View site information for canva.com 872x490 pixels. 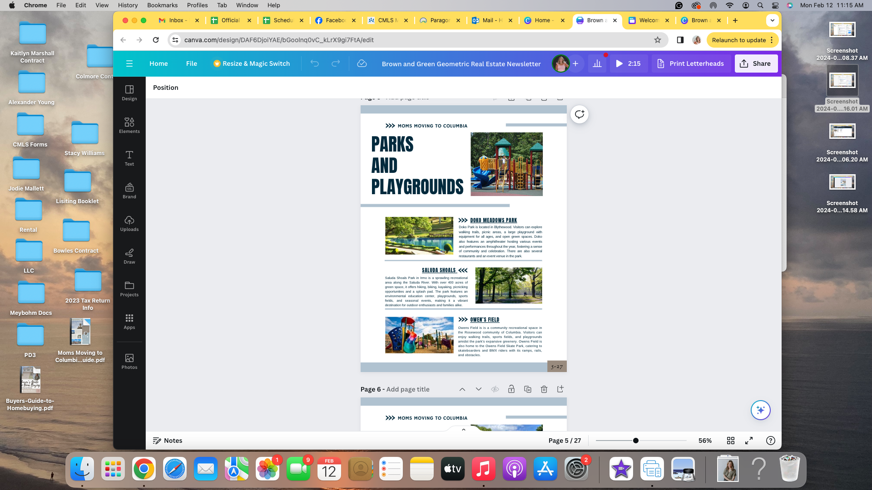point(175,40)
